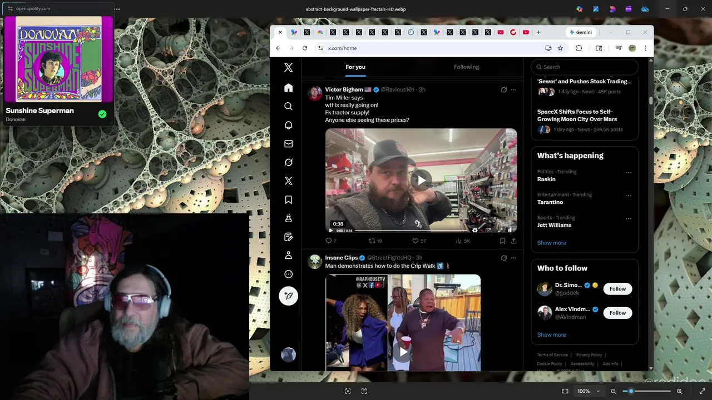Reload the x.com page
This screenshot has height=400, width=712.
[305, 48]
